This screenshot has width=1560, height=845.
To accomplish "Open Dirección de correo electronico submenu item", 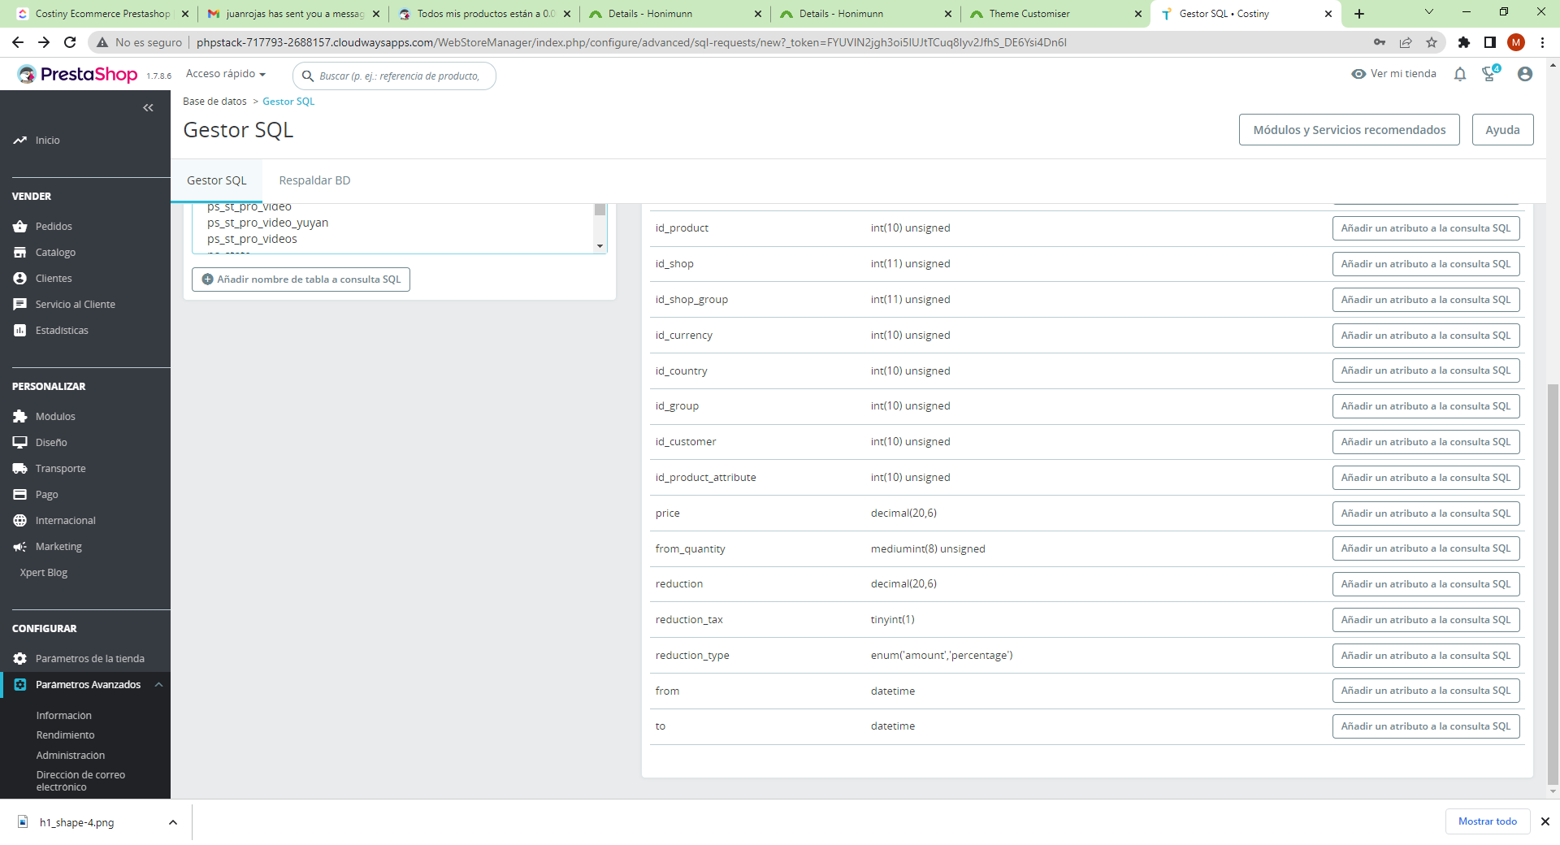I will 80,781.
